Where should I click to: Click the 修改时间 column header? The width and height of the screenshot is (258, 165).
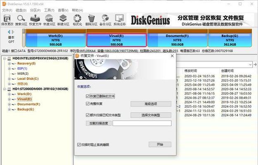click(191, 71)
